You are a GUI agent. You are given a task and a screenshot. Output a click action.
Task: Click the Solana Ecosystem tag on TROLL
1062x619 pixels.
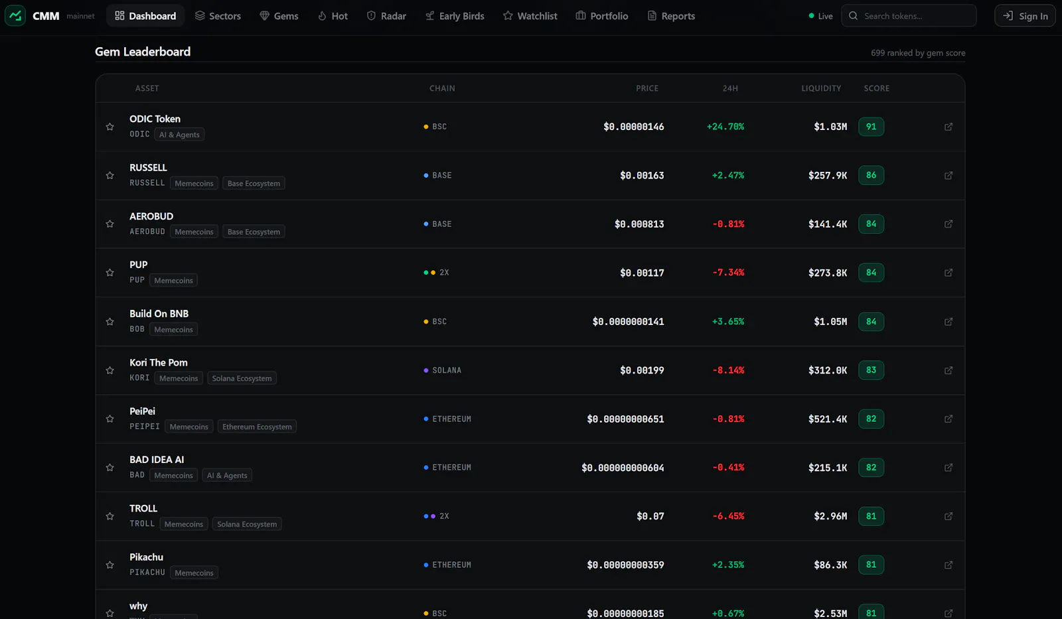pyautogui.click(x=247, y=524)
